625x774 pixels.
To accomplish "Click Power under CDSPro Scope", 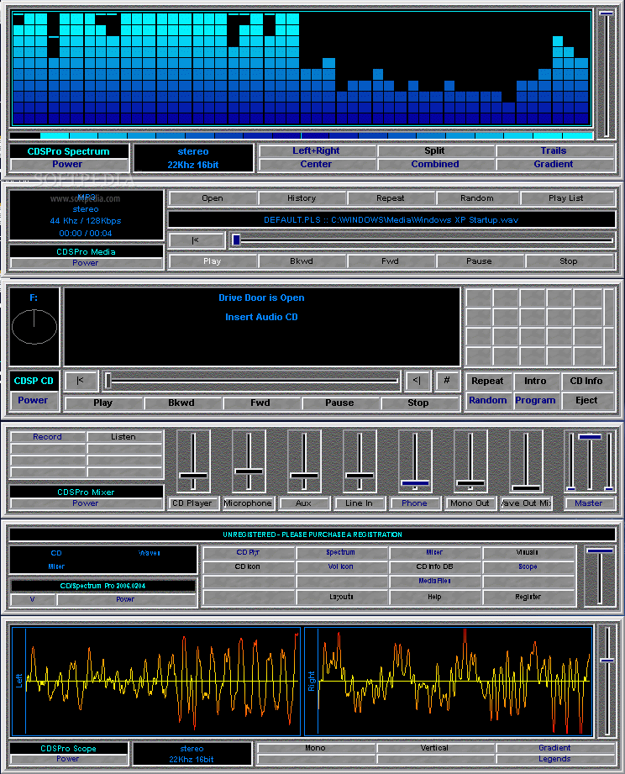I will tap(68, 759).
